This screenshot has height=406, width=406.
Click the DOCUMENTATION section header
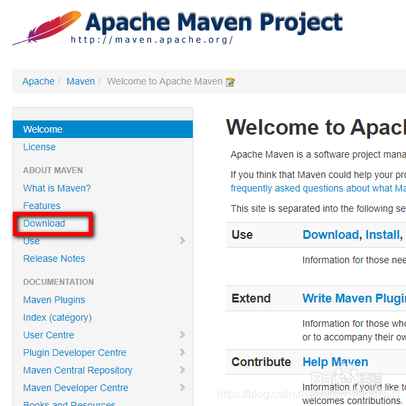click(58, 282)
